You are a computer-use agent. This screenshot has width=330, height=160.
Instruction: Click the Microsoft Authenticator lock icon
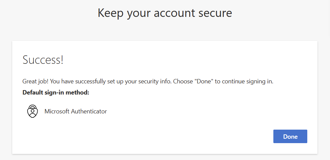[33, 111]
